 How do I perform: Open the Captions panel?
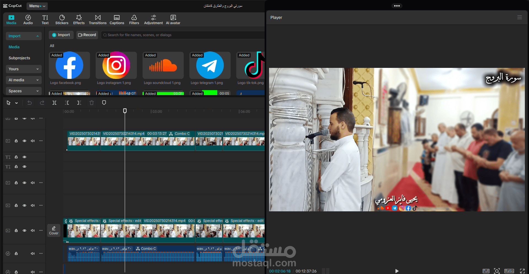pos(117,20)
